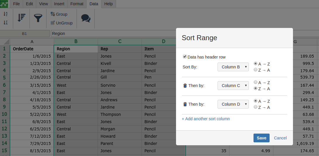The width and height of the screenshot is (319, 156).
Task: Expand the Column C dropdown
Action: [x=233, y=86]
